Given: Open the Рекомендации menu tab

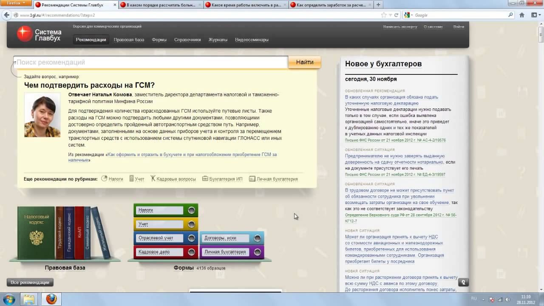Looking at the screenshot, I should pyautogui.click(x=91, y=40).
